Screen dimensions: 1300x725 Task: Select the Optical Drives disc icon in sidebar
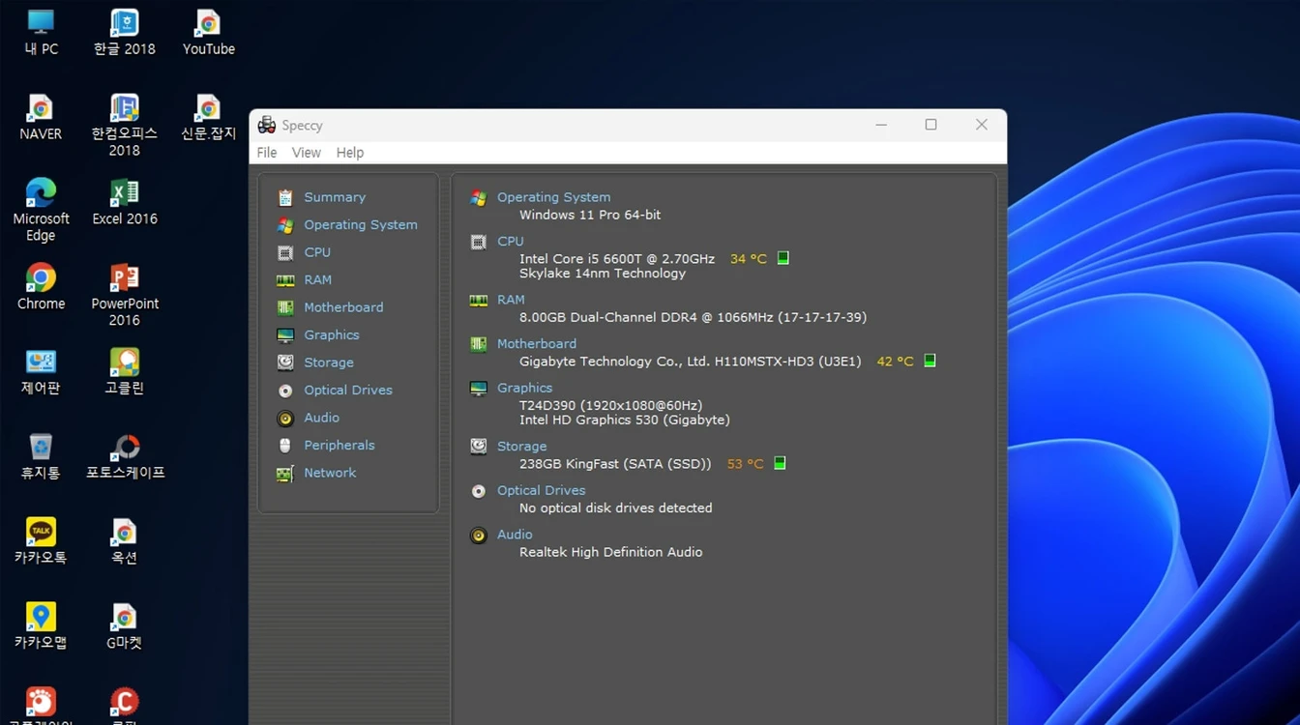click(285, 391)
